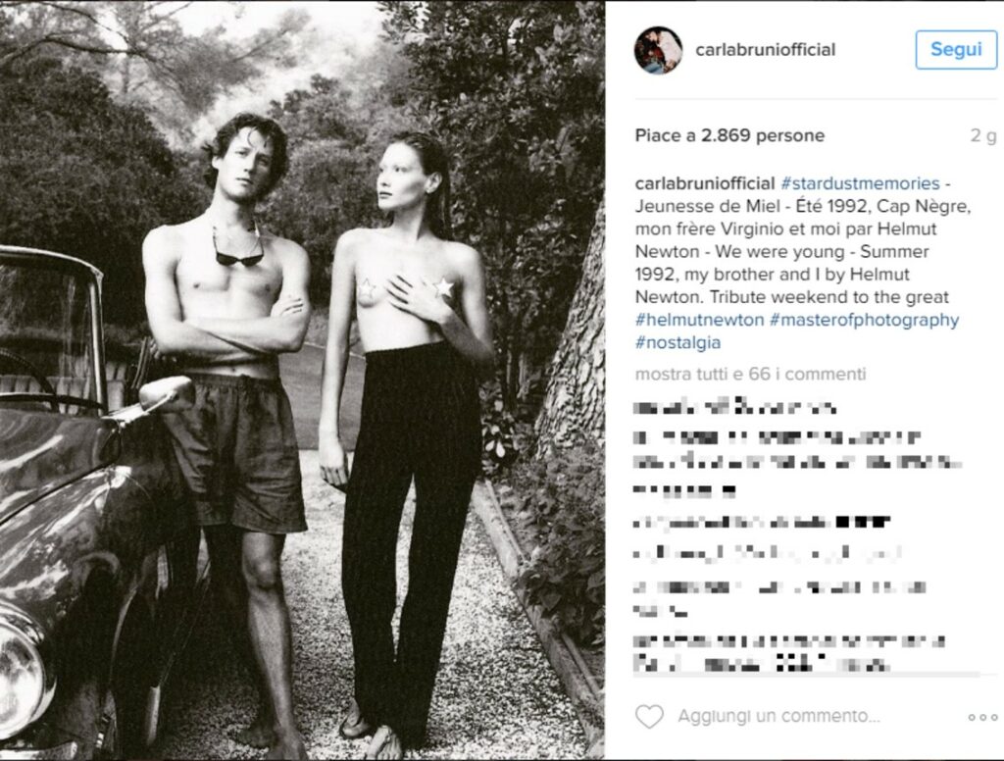Open the #helmutnewton hashtag link
The image size is (1004, 761).
click(699, 320)
